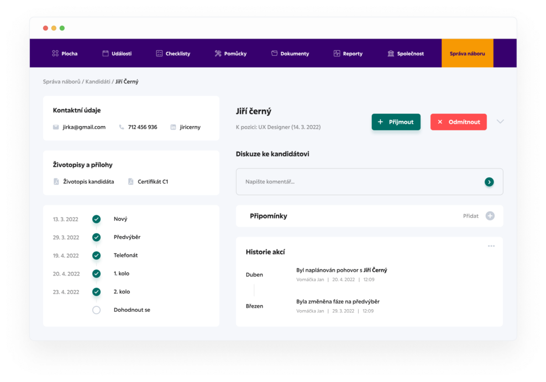Click the email envelope icon beside jirka@gmail.com
This screenshot has width=546, height=382.
[x=56, y=127]
